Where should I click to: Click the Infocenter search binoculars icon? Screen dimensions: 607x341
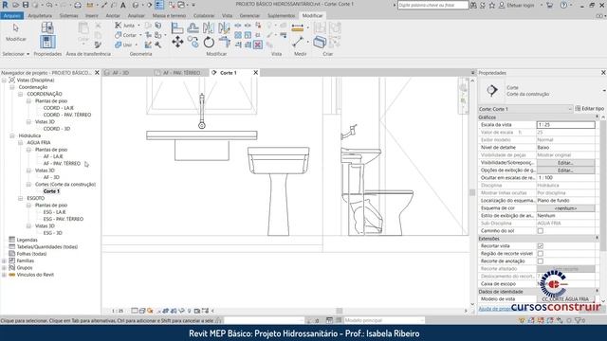click(x=473, y=5)
